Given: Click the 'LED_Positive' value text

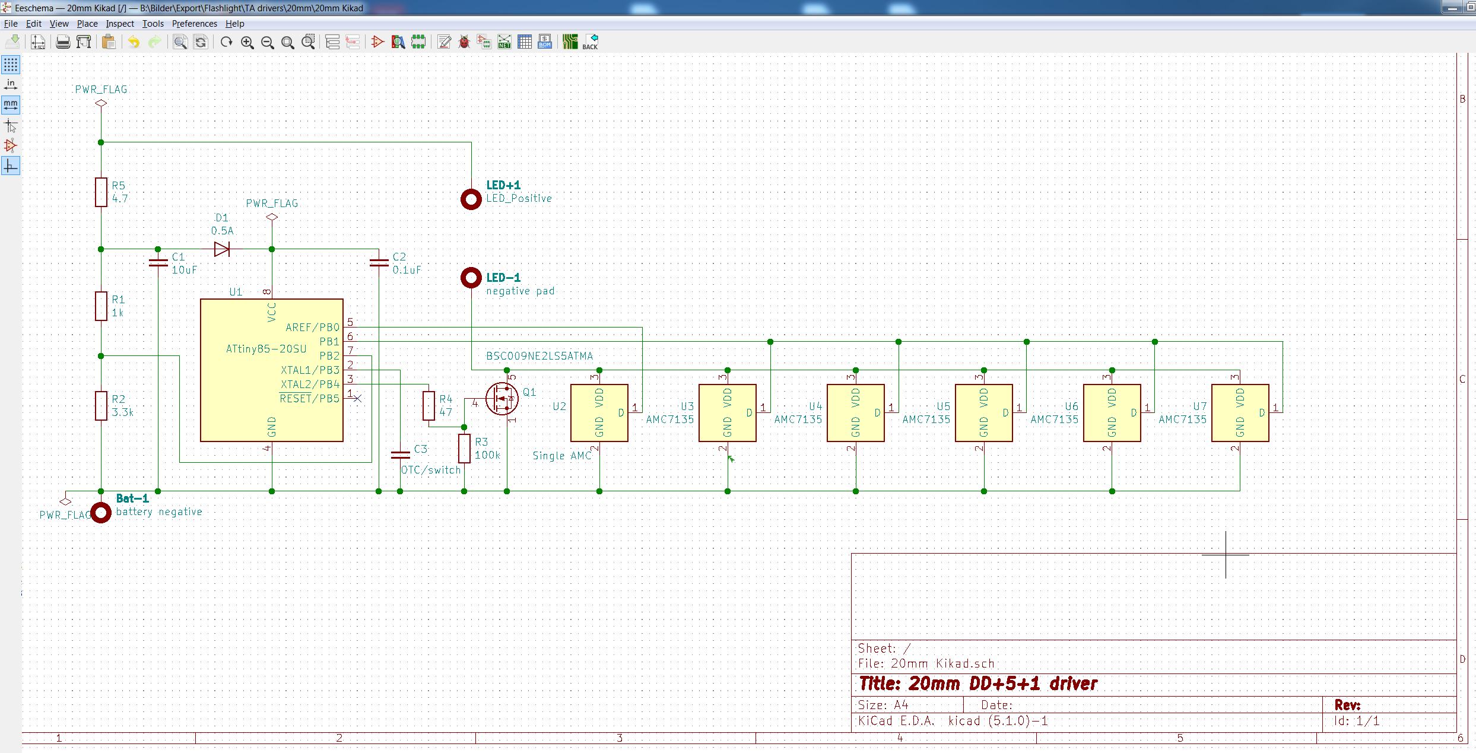Looking at the screenshot, I should [x=519, y=198].
